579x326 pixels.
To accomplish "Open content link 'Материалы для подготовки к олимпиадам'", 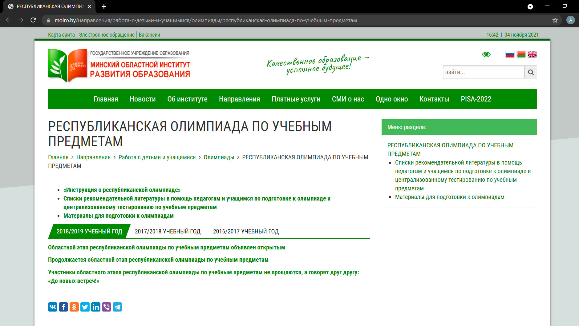I will tap(119, 216).
